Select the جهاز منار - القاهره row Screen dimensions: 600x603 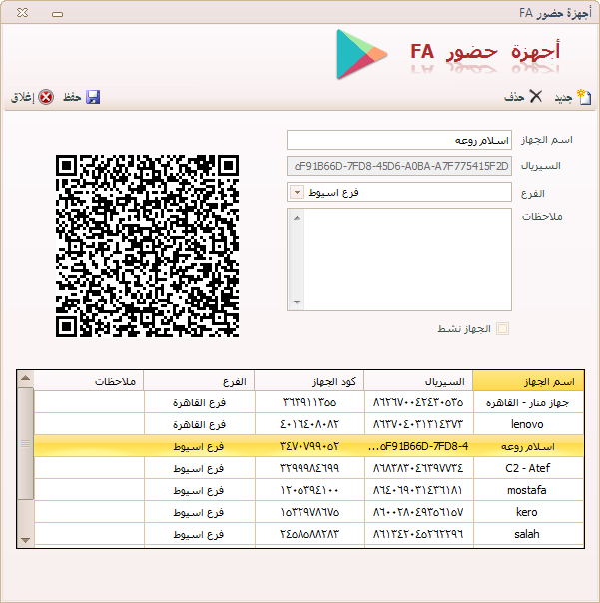(309, 402)
